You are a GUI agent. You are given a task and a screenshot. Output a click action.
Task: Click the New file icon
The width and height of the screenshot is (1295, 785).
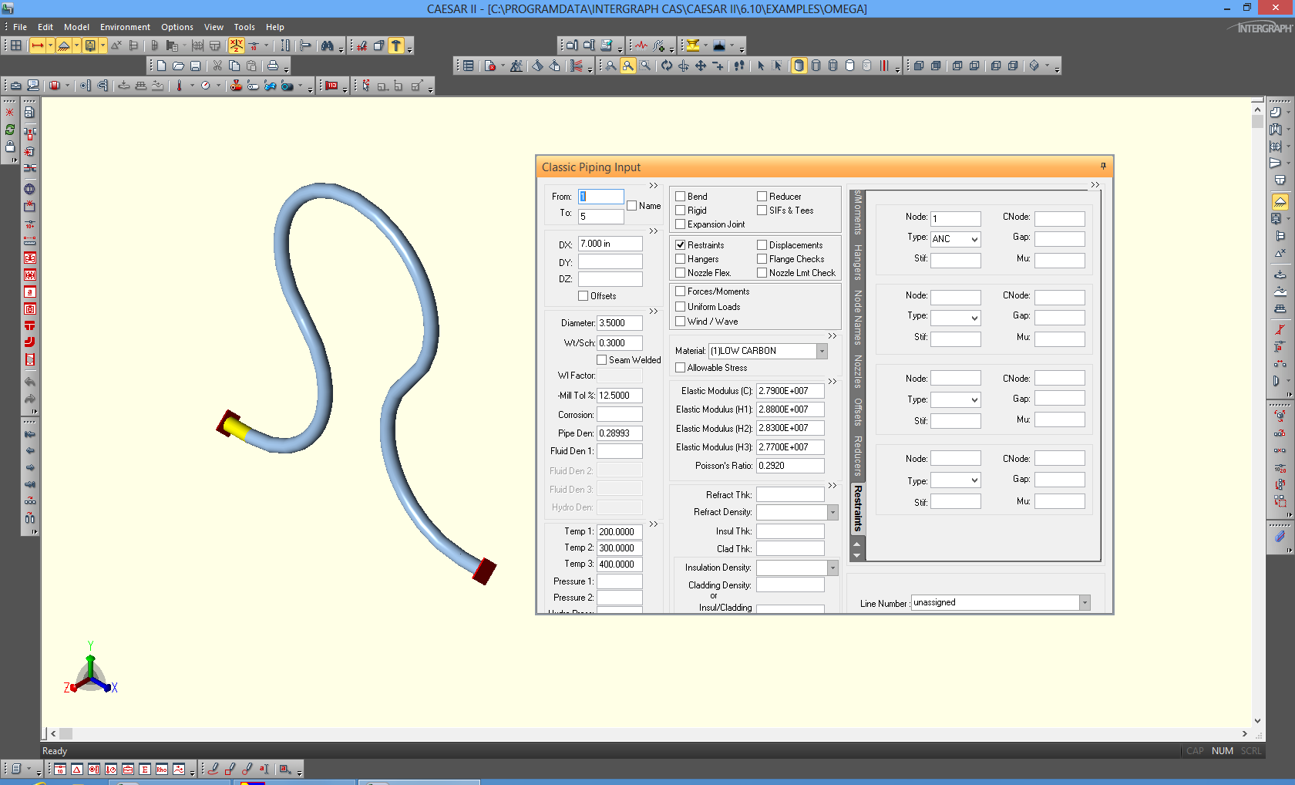[x=161, y=66]
